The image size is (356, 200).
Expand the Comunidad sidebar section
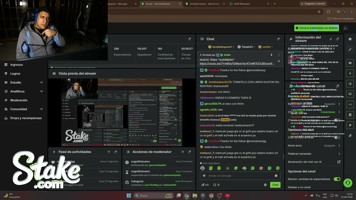41,109
